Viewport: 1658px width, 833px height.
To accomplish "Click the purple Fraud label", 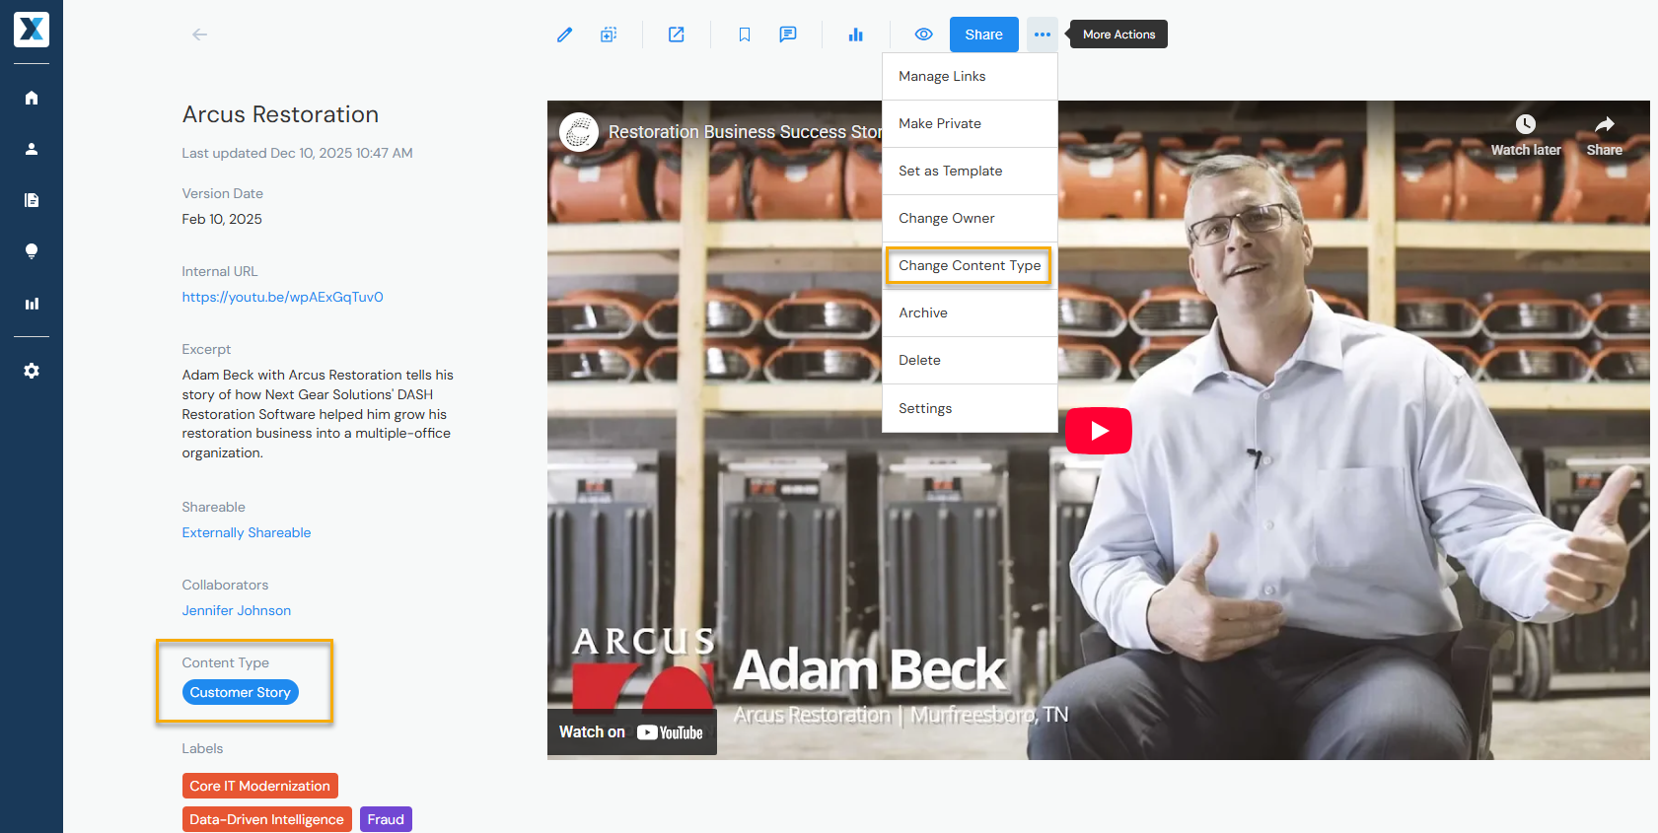I will pos(386,819).
